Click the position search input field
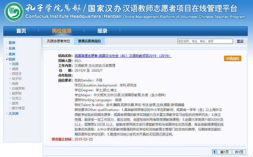Image resolution: width=253 pixels, height=157 pixels. pos(205,41)
